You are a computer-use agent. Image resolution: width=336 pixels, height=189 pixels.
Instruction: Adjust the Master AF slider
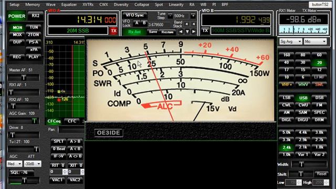coord(24,77)
